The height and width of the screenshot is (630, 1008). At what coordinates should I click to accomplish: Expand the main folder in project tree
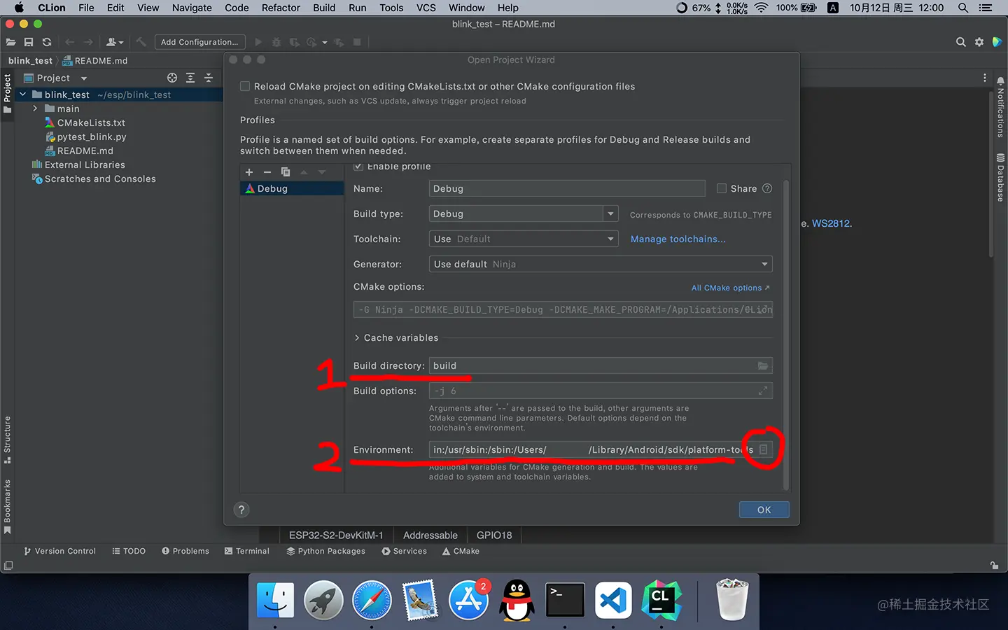coord(35,108)
